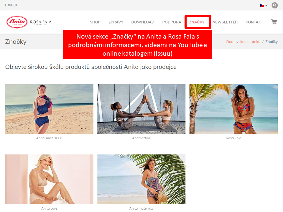Open the Download menu item

143,22
